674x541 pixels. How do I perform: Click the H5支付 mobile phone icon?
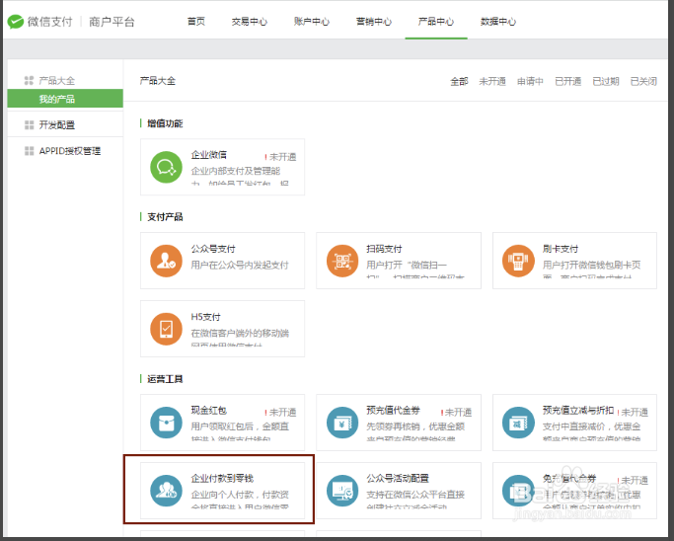tap(167, 329)
